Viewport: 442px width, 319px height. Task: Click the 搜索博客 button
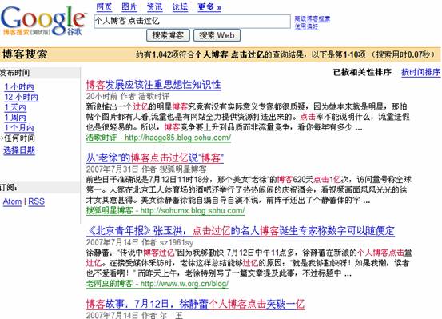click(168, 35)
